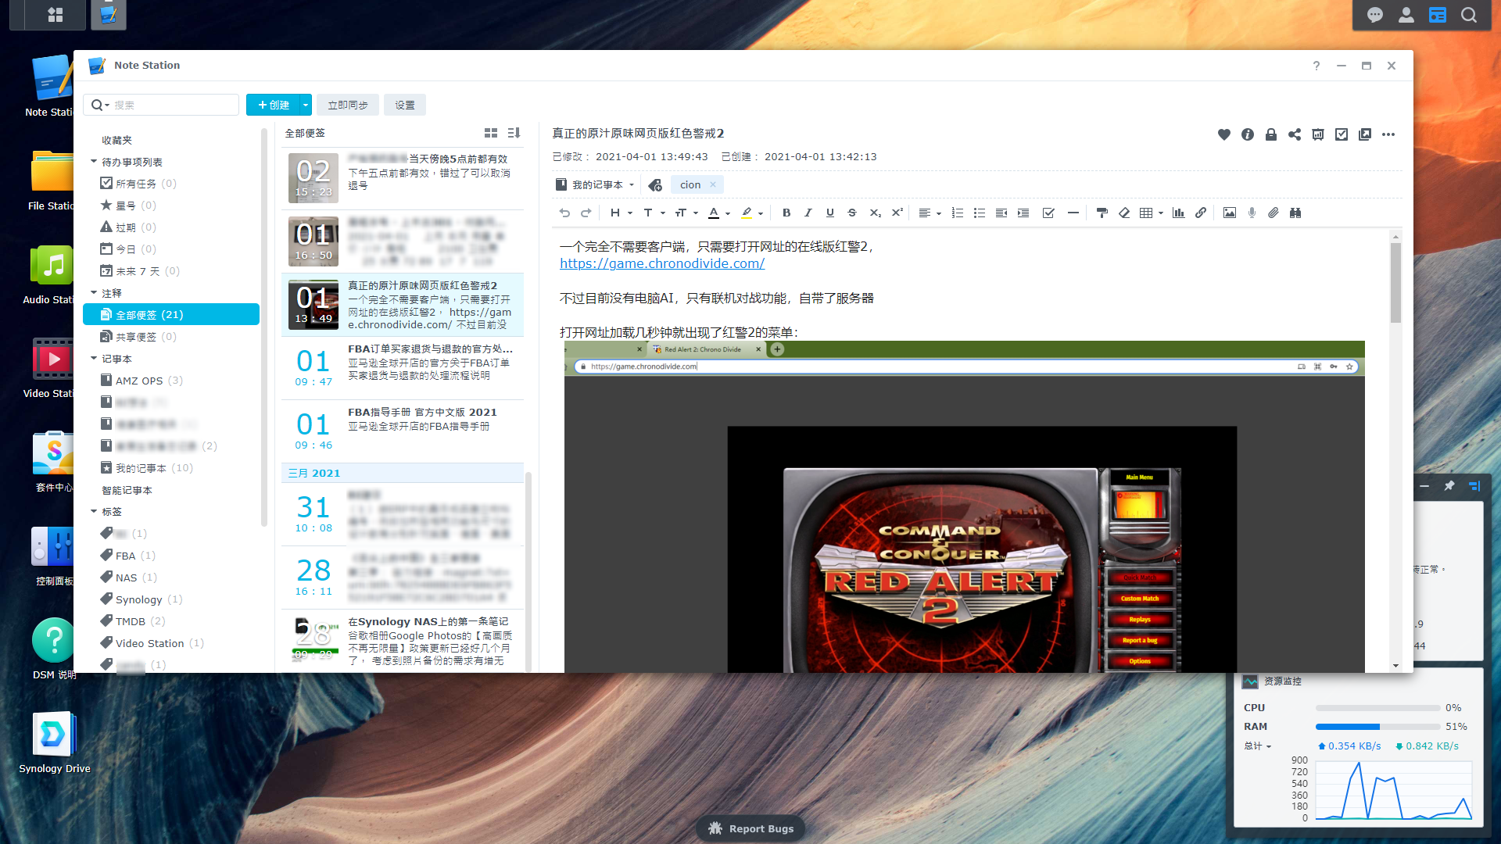Insert a chart using the chart icon

click(x=1178, y=213)
